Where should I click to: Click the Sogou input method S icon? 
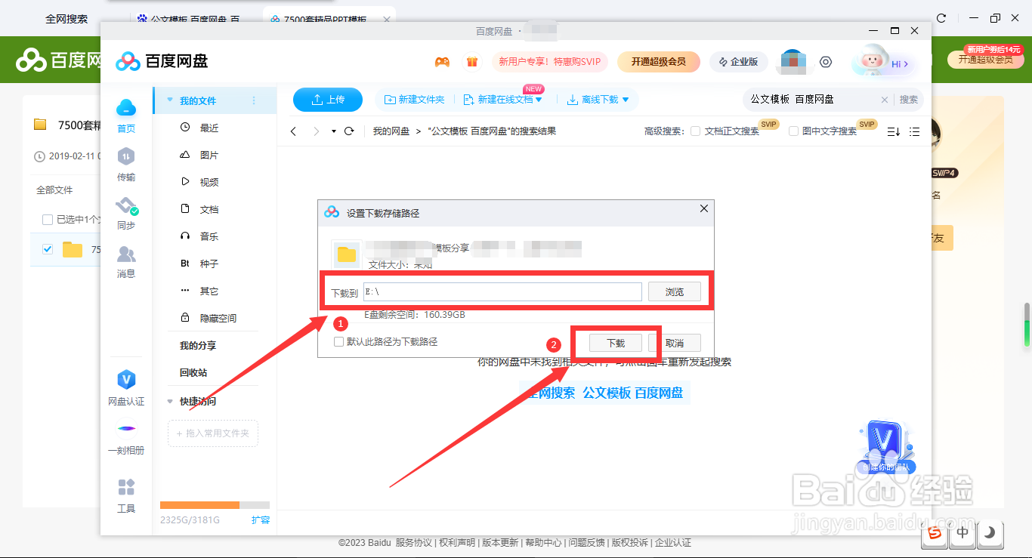tap(935, 532)
